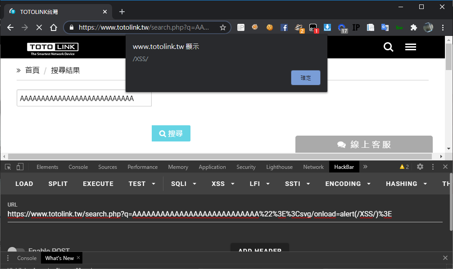Click the page horizontal scrollbar
This screenshot has height=269, width=453.
(220, 156)
